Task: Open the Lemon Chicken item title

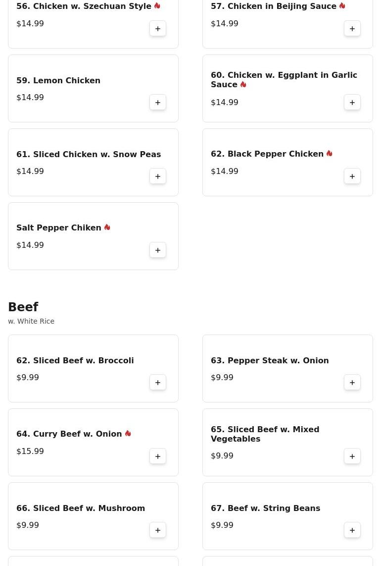Action: [x=58, y=80]
